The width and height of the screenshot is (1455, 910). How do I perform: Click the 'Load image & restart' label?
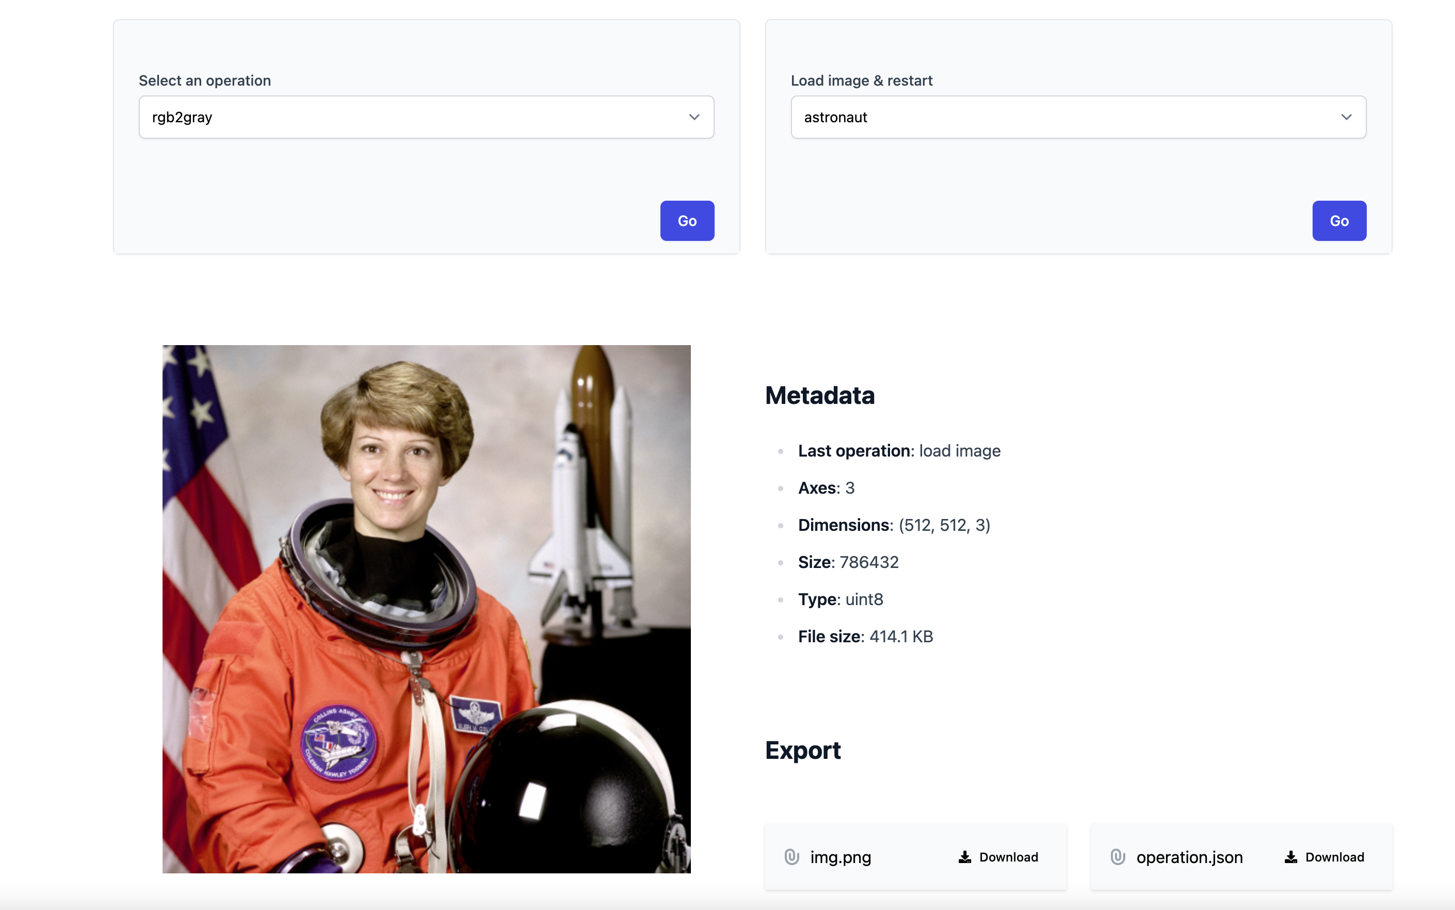pos(861,80)
